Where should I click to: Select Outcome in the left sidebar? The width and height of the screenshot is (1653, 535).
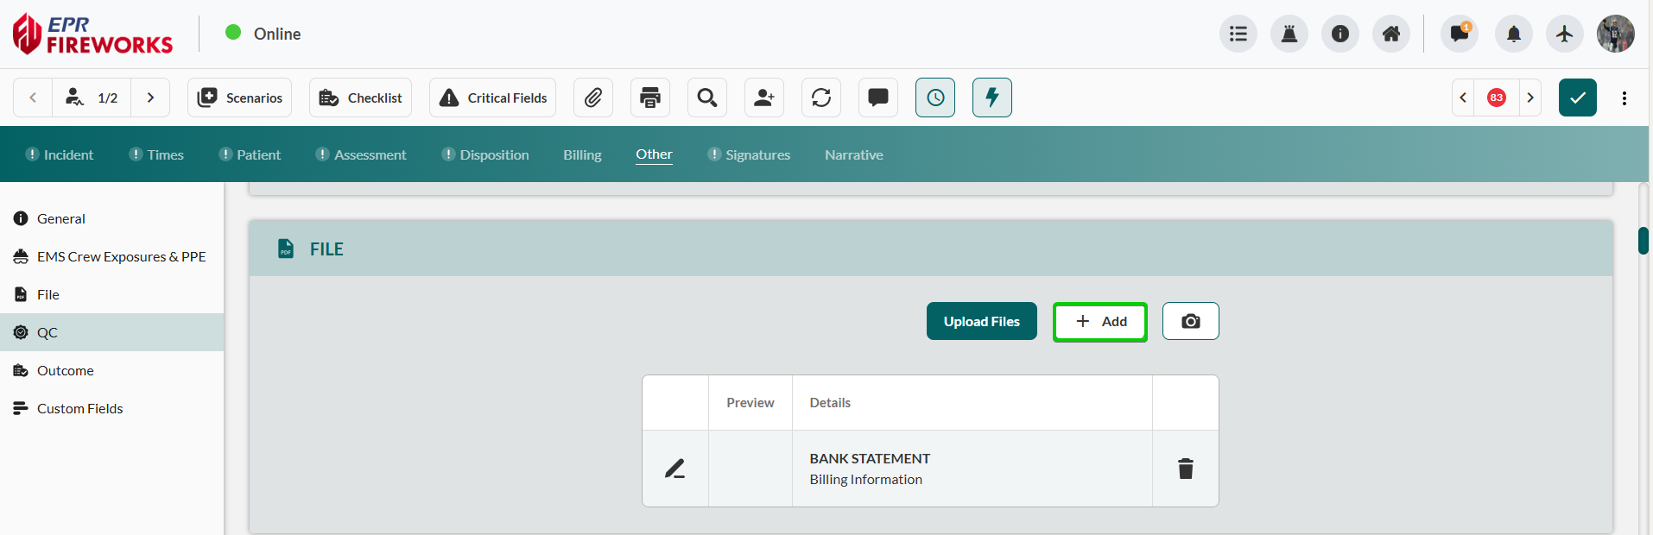(x=66, y=370)
